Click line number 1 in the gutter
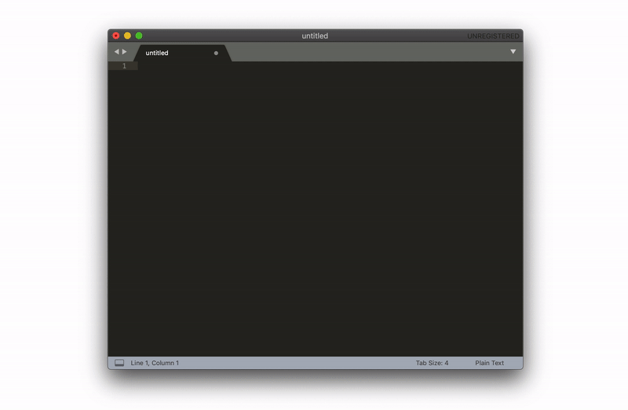 coord(123,66)
